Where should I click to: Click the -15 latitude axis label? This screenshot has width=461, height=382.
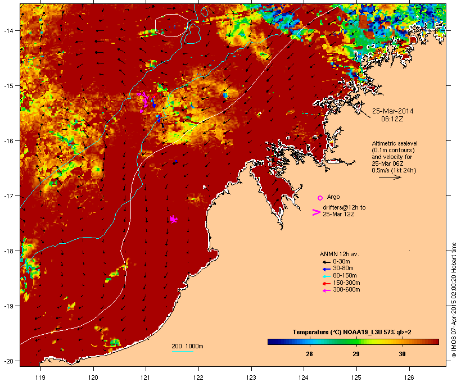[8, 86]
